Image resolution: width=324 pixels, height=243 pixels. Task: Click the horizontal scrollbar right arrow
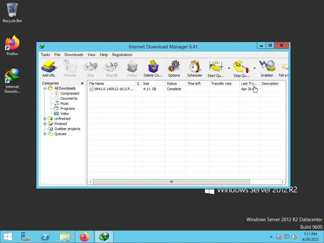point(283,182)
